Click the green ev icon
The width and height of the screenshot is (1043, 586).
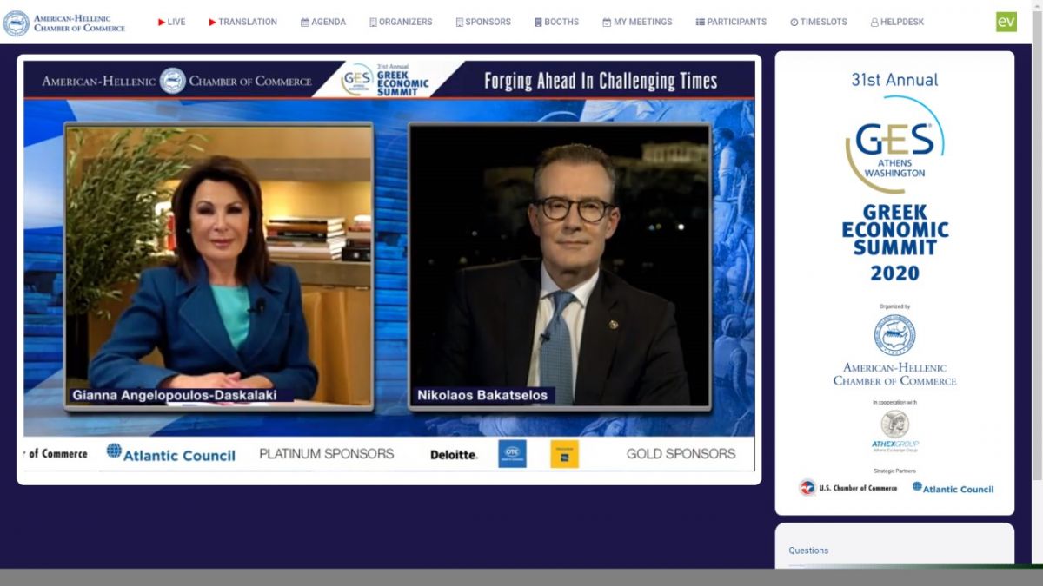tap(1006, 22)
